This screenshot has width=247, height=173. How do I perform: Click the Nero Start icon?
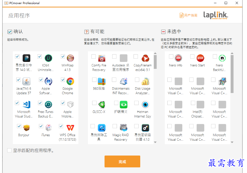pyautogui.click(x=200, y=58)
